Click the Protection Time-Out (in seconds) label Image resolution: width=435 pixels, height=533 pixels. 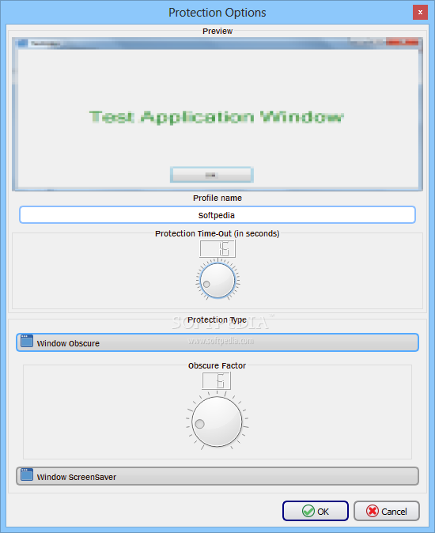pyautogui.click(x=217, y=233)
